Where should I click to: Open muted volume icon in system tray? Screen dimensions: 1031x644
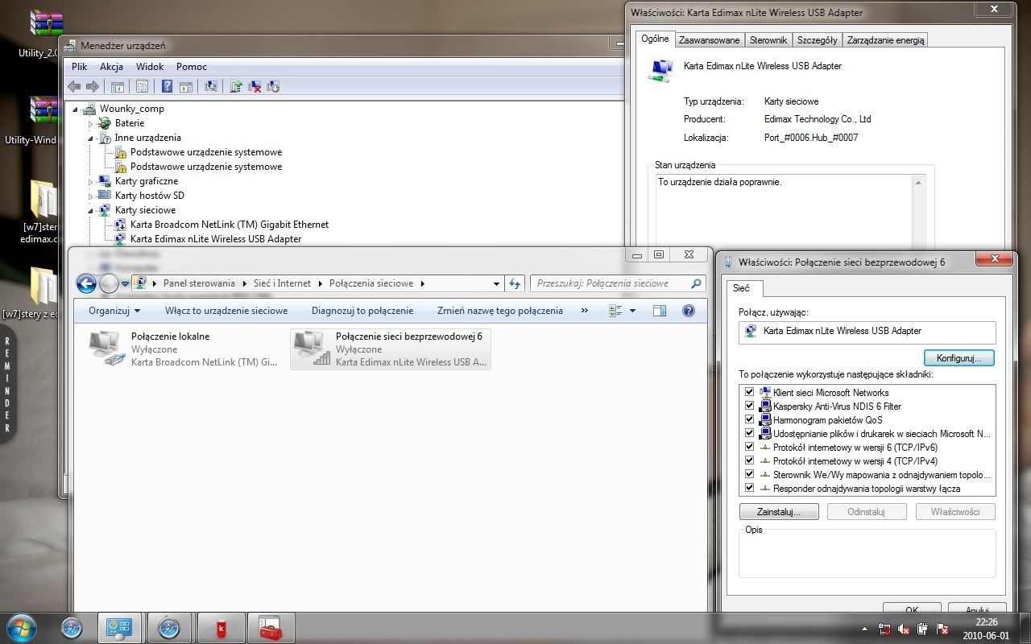tap(904, 629)
